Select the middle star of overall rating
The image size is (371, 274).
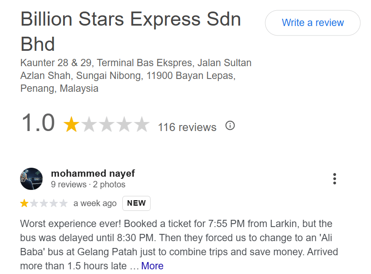pyautogui.click(x=107, y=124)
